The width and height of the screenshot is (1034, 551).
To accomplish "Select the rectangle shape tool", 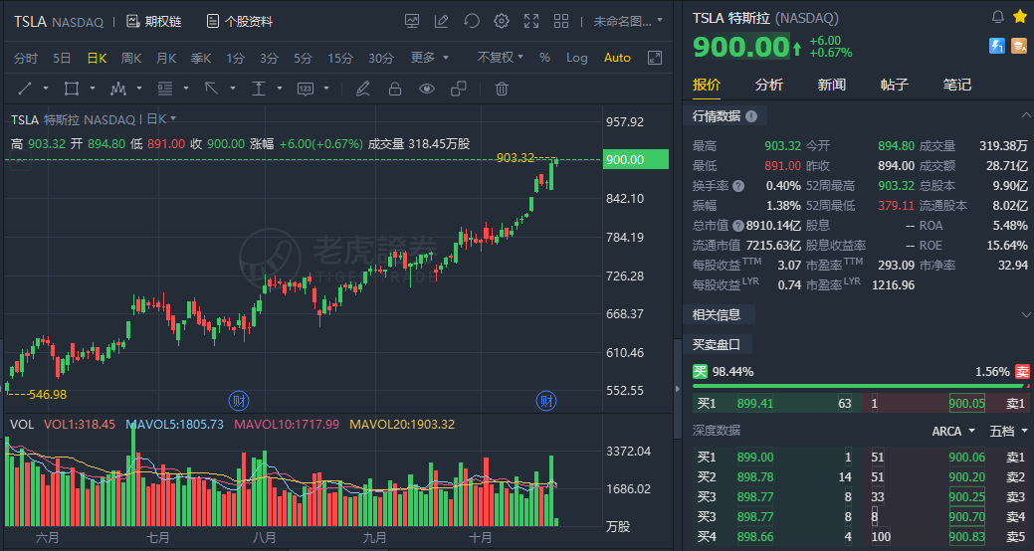I will [72, 89].
